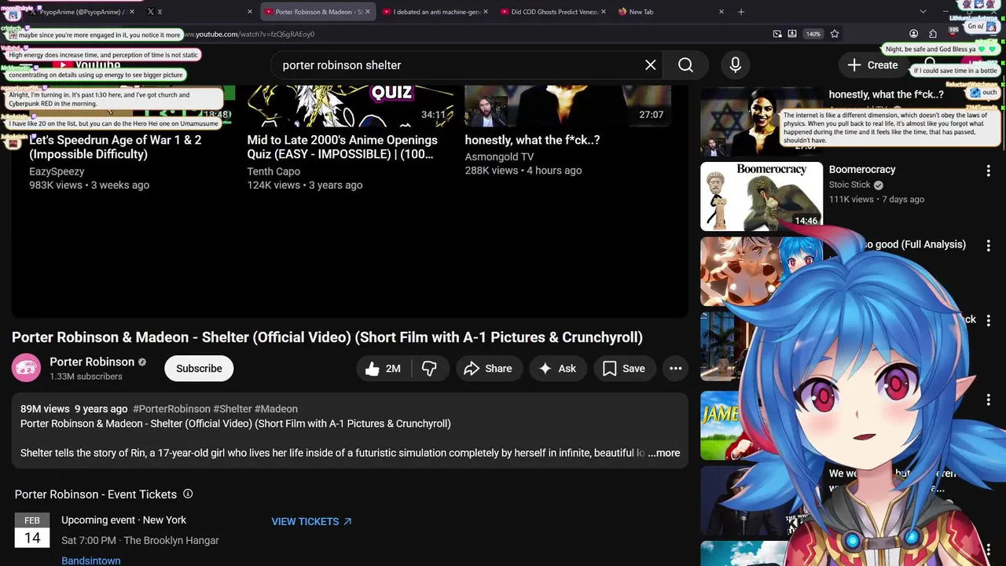Open #PorterRobinson hashtag

171,409
